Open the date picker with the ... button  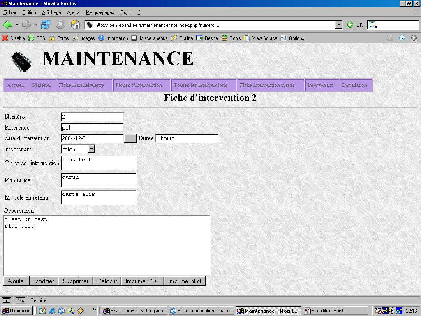(130, 138)
